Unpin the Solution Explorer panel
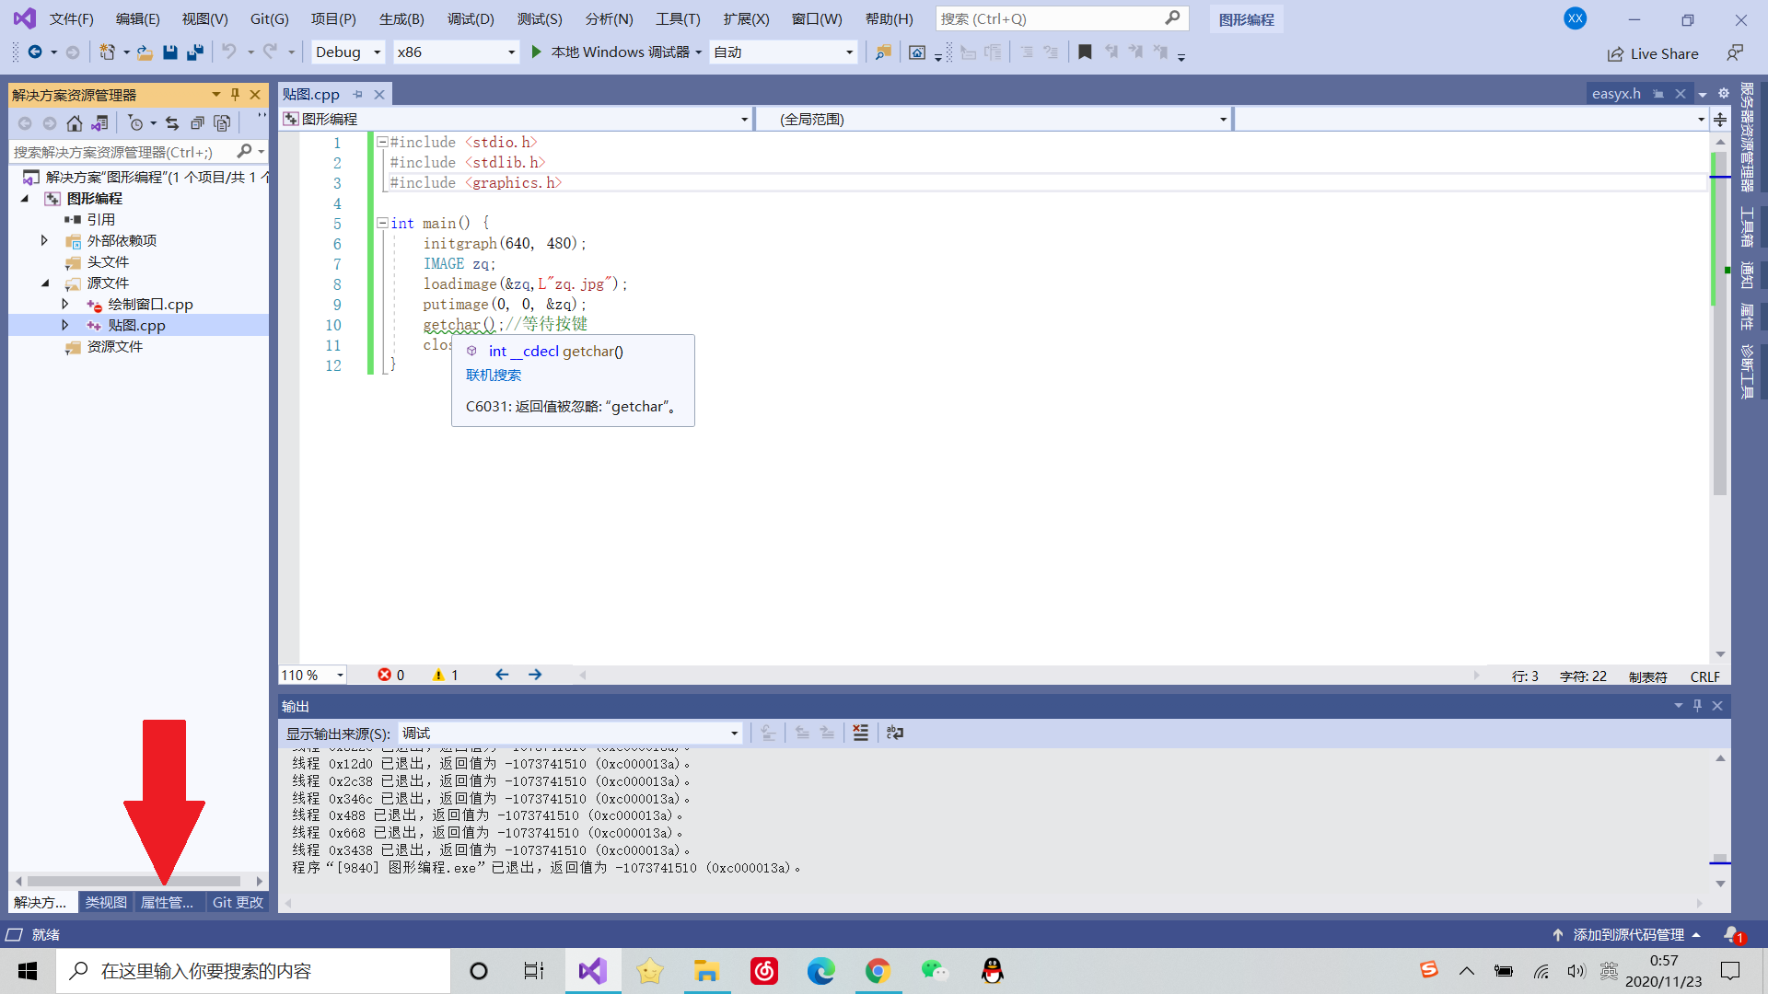Image resolution: width=1768 pixels, height=994 pixels. coord(236,94)
